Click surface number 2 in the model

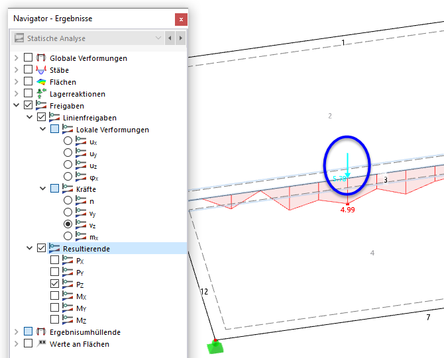(330, 116)
